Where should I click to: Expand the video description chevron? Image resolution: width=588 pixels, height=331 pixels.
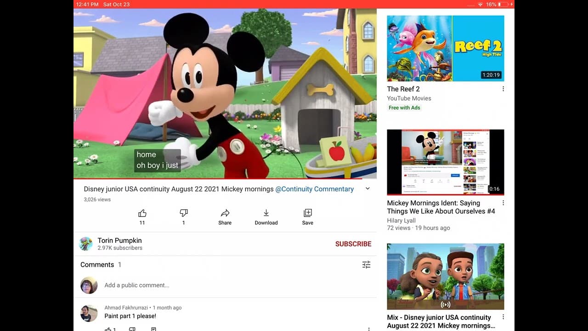click(367, 188)
